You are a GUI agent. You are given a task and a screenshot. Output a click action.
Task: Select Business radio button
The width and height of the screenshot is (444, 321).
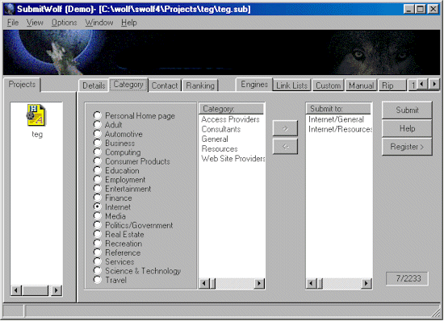(x=98, y=143)
